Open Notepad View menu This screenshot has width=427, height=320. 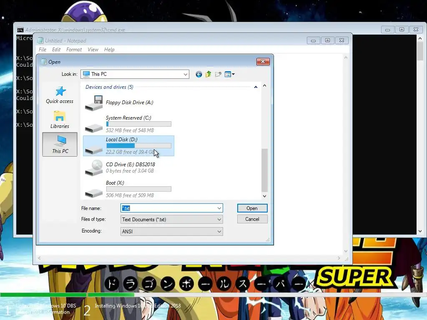[x=93, y=50]
